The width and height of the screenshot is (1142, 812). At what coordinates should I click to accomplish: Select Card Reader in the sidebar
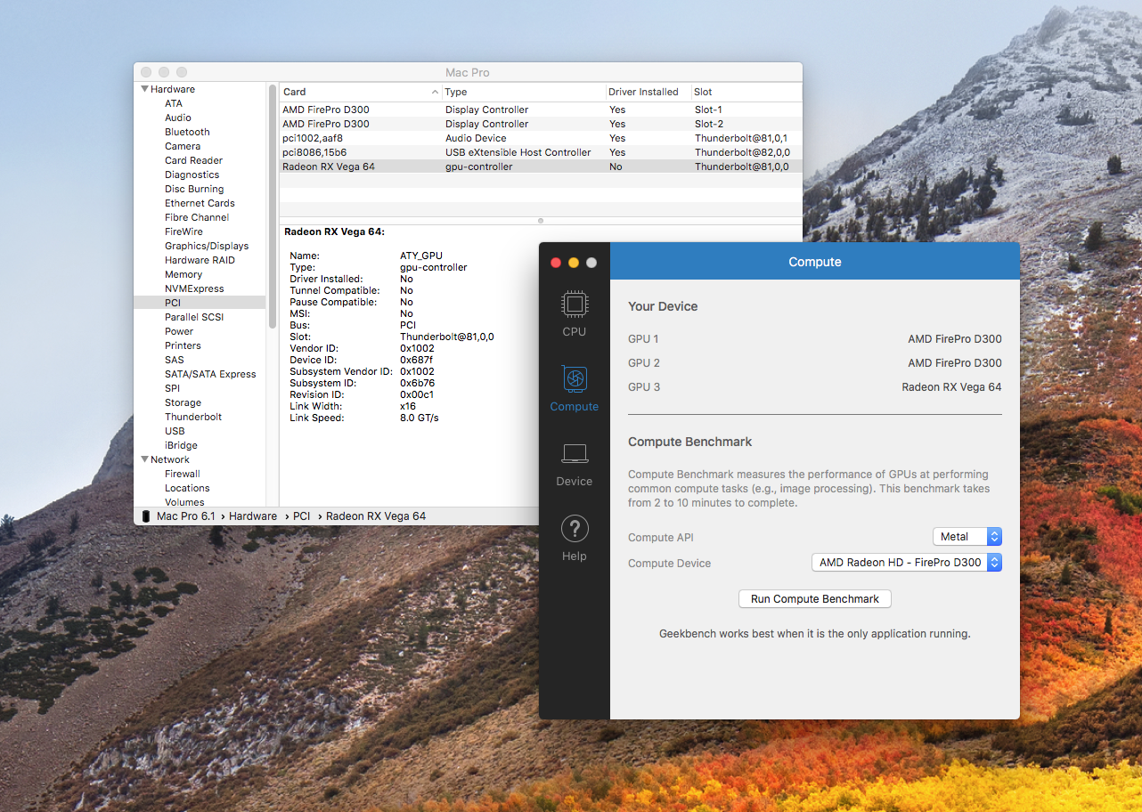pyautogui.click(x=193, y=160)
